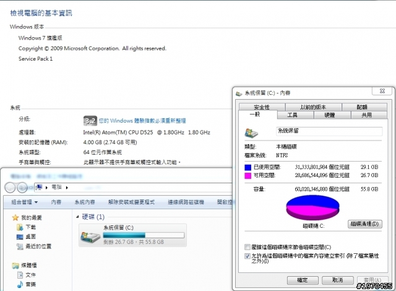Open the 共用 tab
Screen dimensions: 396x291
click(x=369, y=115)
